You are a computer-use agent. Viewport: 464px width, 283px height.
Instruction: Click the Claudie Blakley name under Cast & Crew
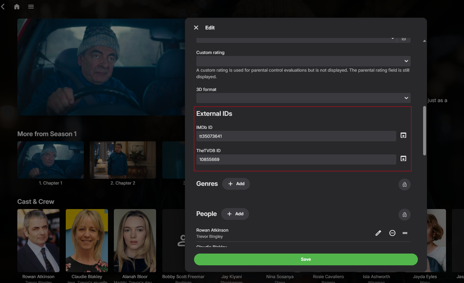coord(87,277)
